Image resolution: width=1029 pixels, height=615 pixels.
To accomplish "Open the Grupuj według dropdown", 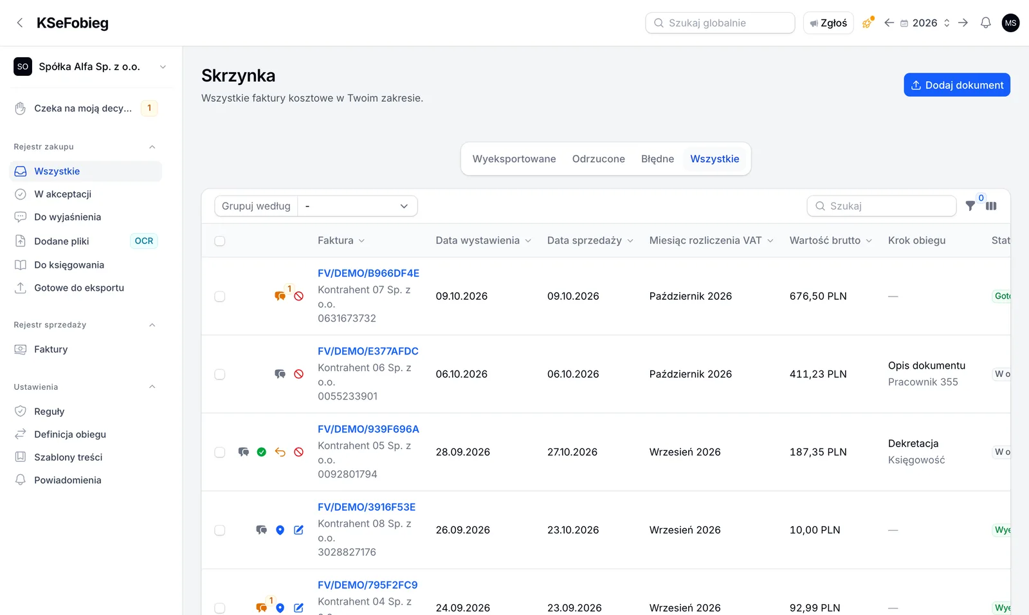I will click(x=358, y=206).
